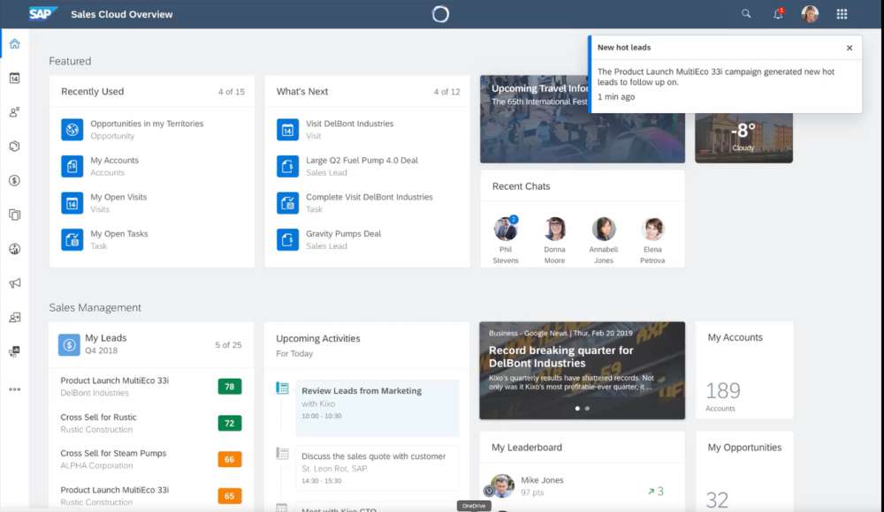This screenshot has height=512, width=884.
Task: Go to the Home icon in the sidebar
Action: coord(15,44)
